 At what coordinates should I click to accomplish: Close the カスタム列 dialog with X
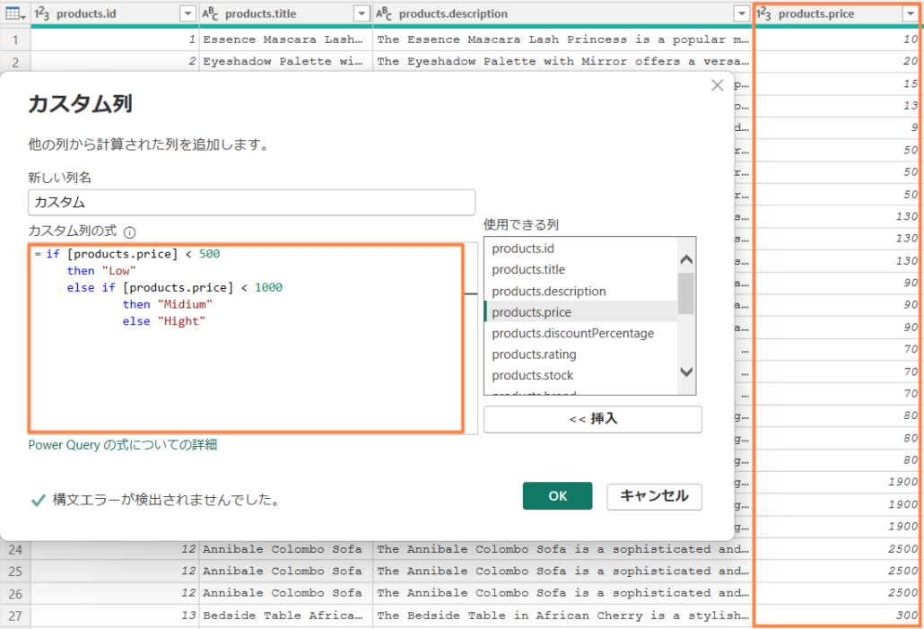(x=717, y=85)
